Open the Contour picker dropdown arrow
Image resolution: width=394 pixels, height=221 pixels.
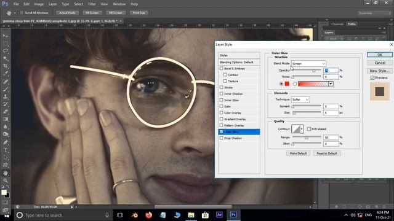point(302,129)
